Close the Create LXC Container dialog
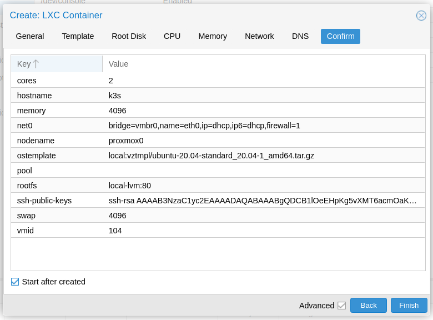Image resolution: width=433 pixels, height=320 pixels. click(421, 16)
